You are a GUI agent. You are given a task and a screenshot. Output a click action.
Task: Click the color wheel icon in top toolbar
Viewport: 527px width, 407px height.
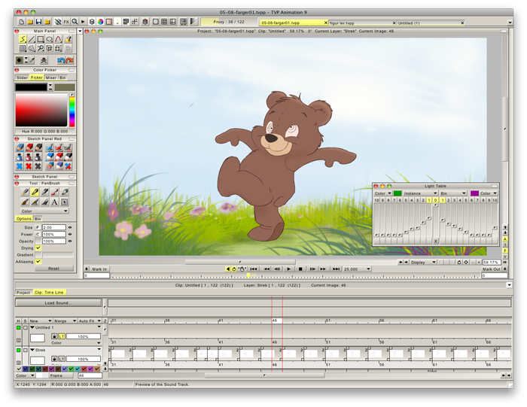pyautogui.click(x=100, y=22)
